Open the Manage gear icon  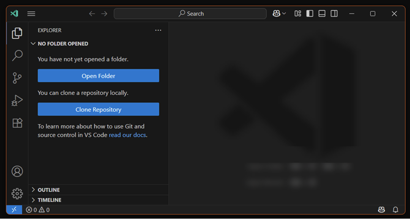17,194
